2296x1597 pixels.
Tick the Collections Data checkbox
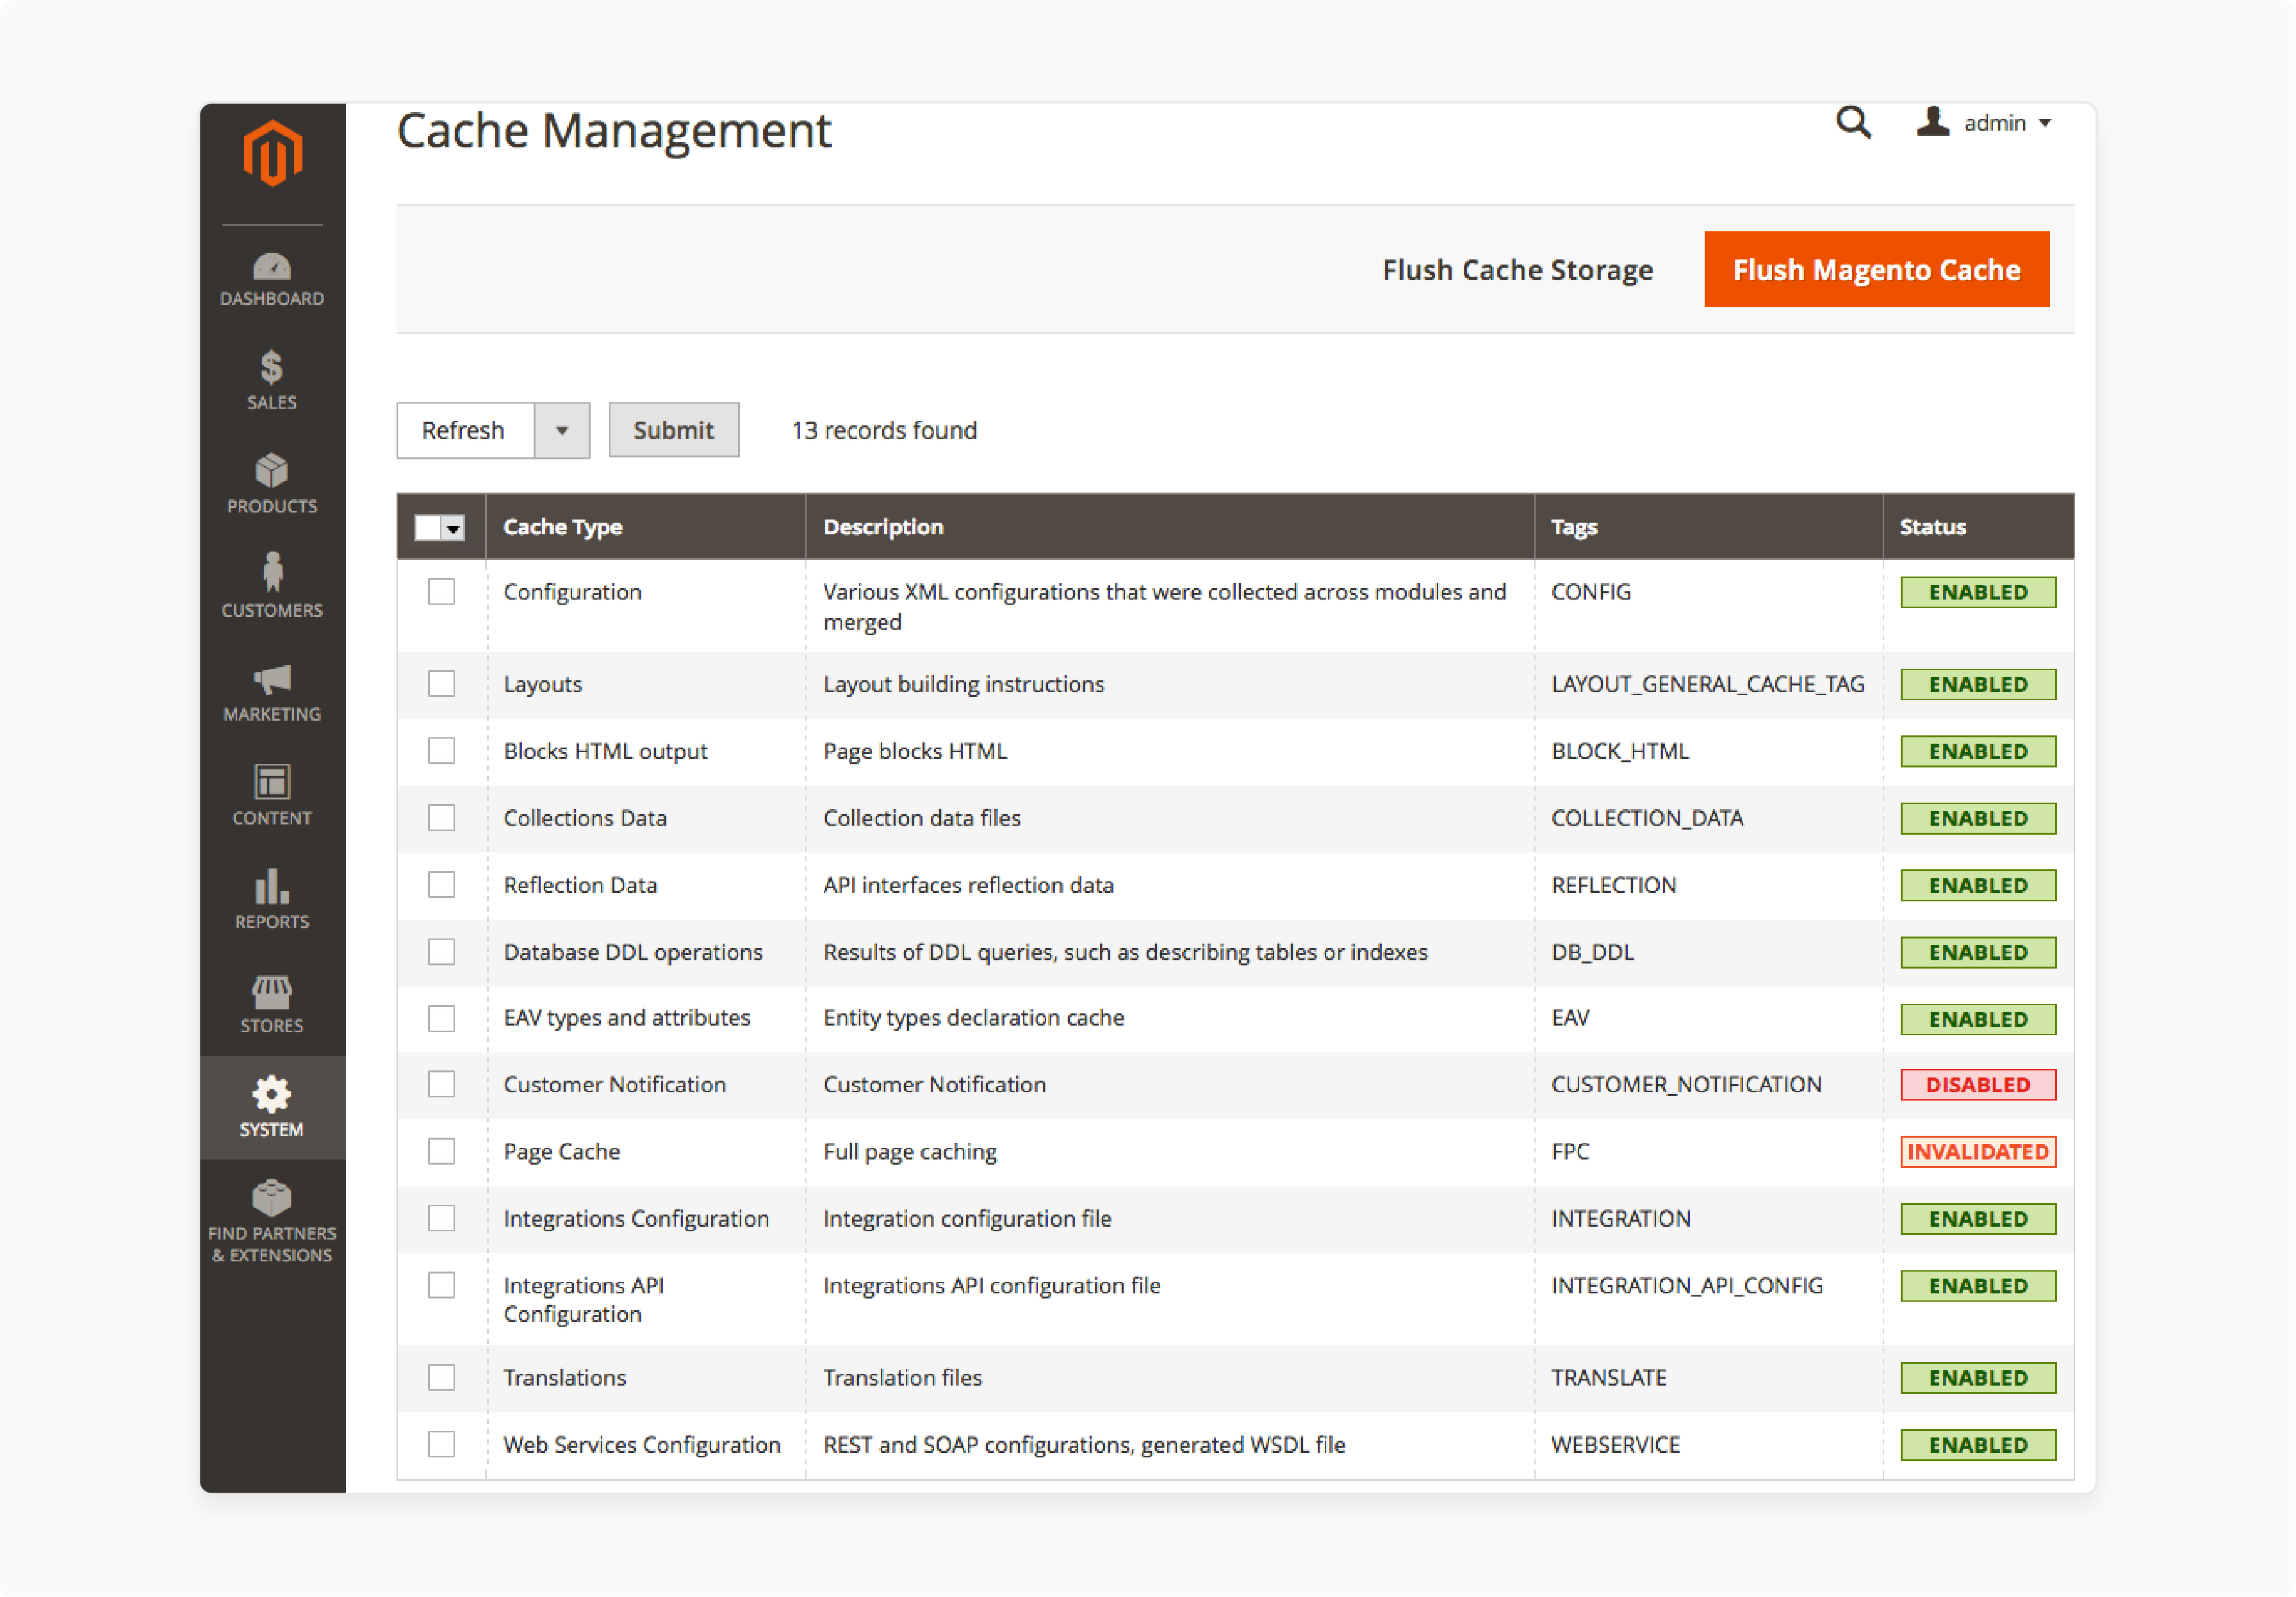tap(441, 817)
